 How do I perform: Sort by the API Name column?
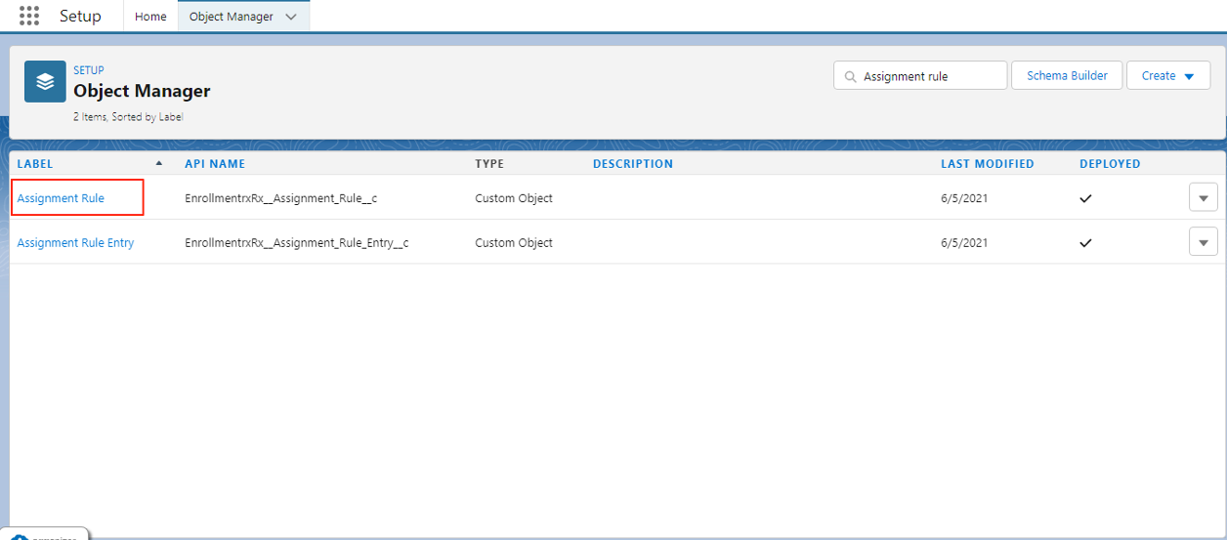click(215, 164)
